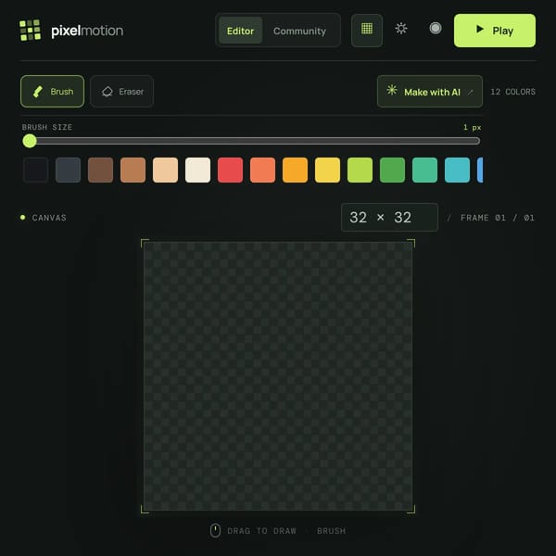Click the eraser icon in Eraser button
The width and height of the screenshot is (556, 556).
click(107, 92)
